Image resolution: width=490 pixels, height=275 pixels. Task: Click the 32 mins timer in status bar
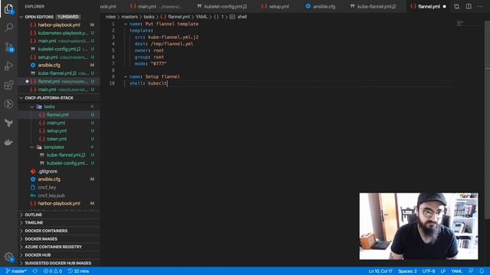(x=78, y=271)
